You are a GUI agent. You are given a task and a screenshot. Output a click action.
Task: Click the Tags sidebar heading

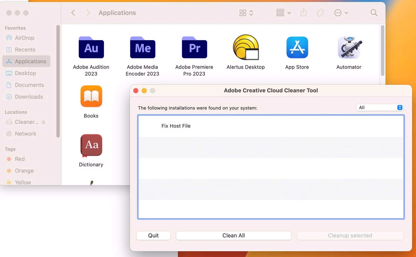click(10, 149)
